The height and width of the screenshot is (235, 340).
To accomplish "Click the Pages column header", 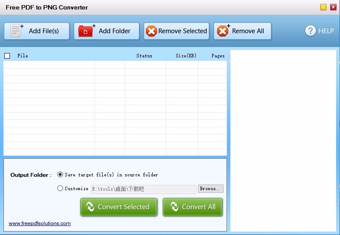I will point(218,56).
